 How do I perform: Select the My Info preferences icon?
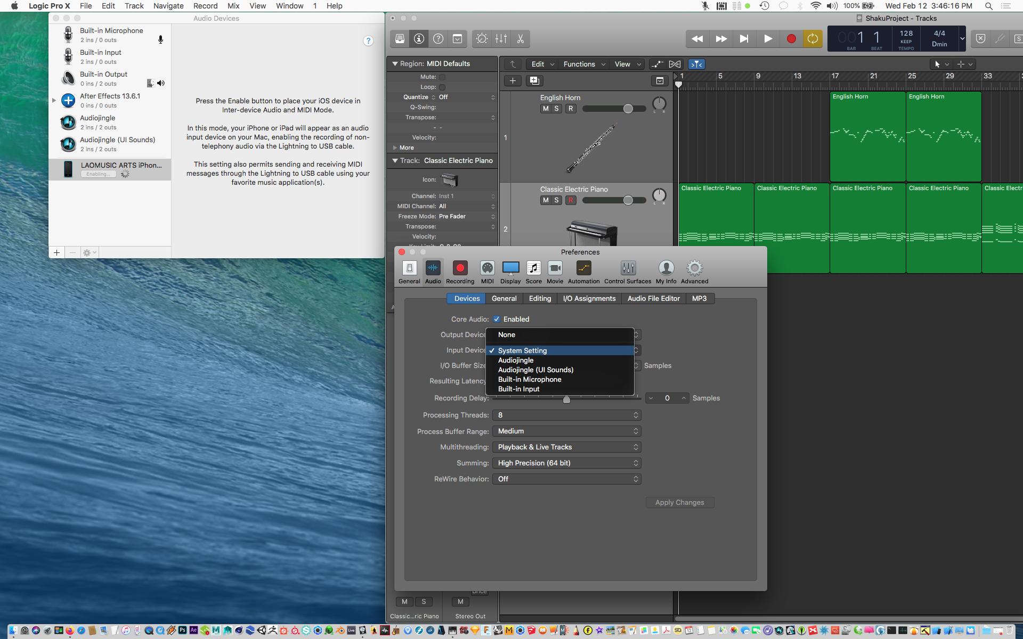click(666, 272)
